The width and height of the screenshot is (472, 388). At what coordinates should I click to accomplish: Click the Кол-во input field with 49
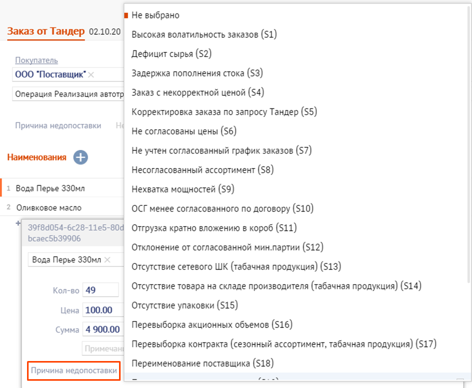(x=100, y=290)
